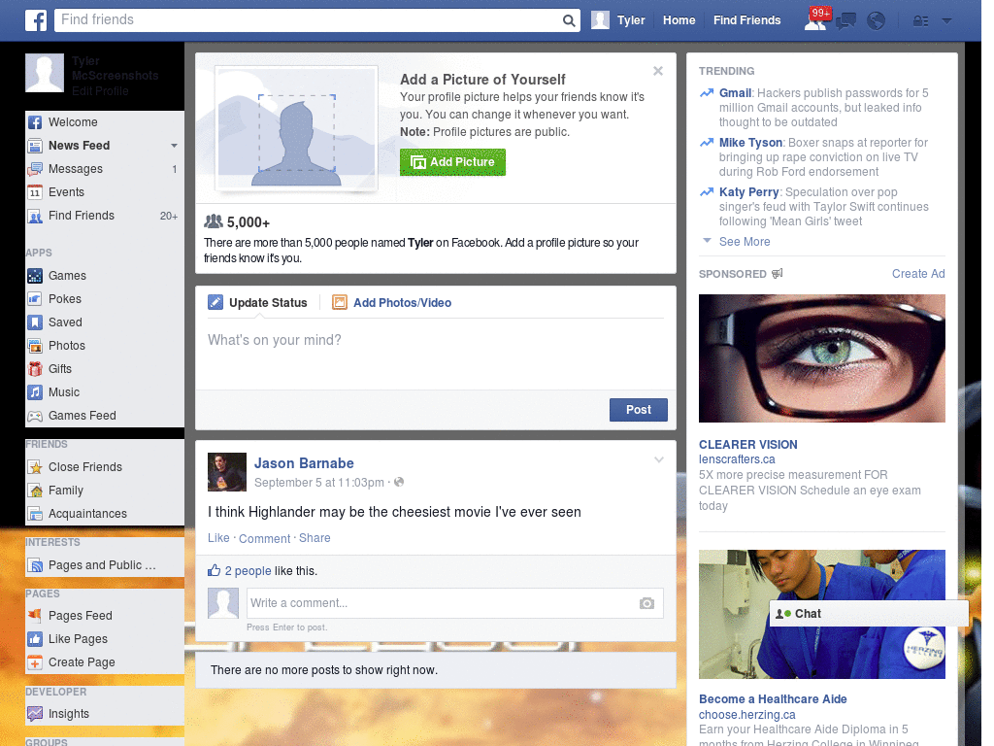Go to Tyler profile name link
994x746 pixels.
click(x=631, y=20)
